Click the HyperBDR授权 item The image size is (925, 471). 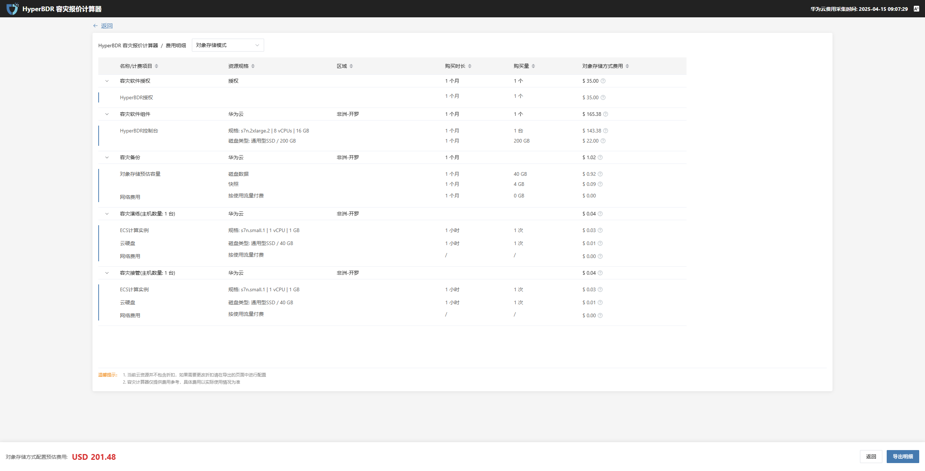[x=136, y=97]
